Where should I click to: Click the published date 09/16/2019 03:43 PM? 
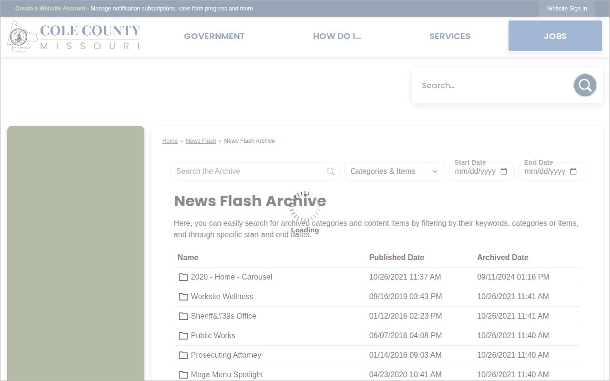click(x=406, y=297)
